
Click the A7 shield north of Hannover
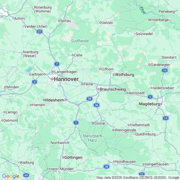(x=57, y=64)
